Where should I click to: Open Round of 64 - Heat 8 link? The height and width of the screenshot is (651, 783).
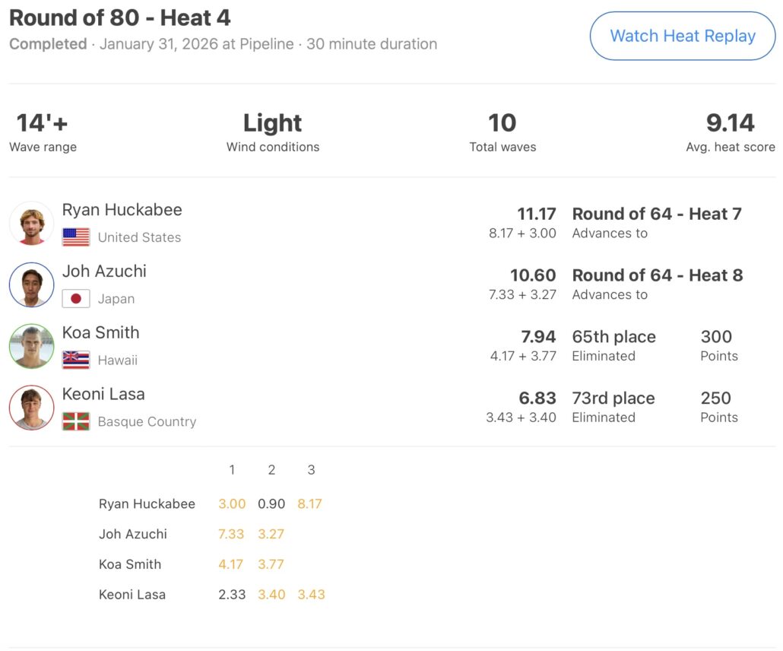657,275
